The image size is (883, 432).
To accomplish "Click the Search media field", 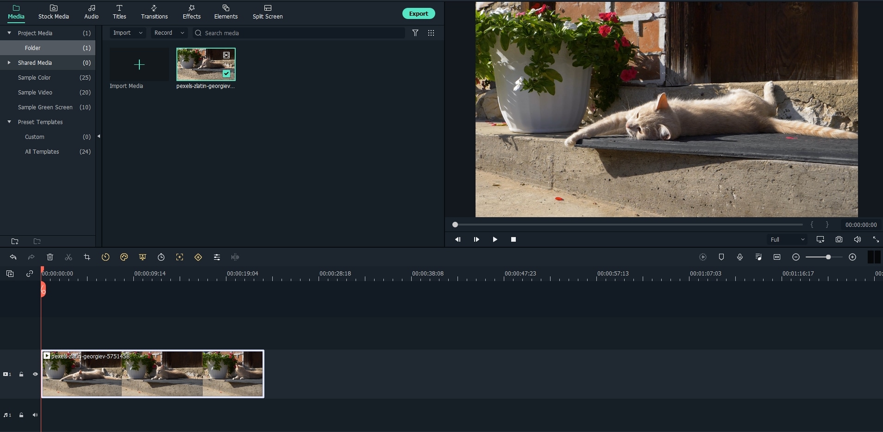I will [299, 33].
